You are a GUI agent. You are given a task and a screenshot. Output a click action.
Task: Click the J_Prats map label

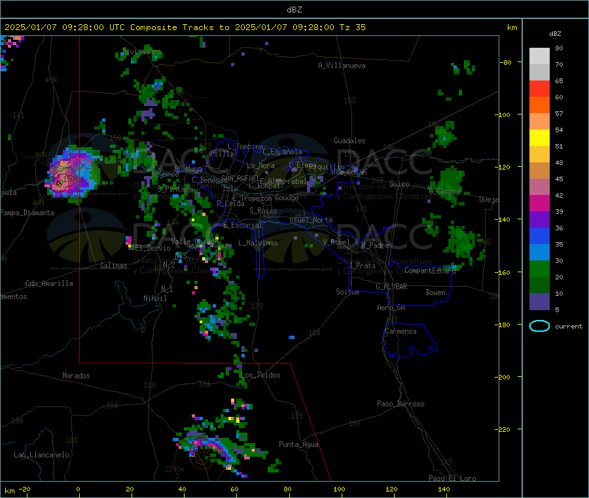point(363,266)
